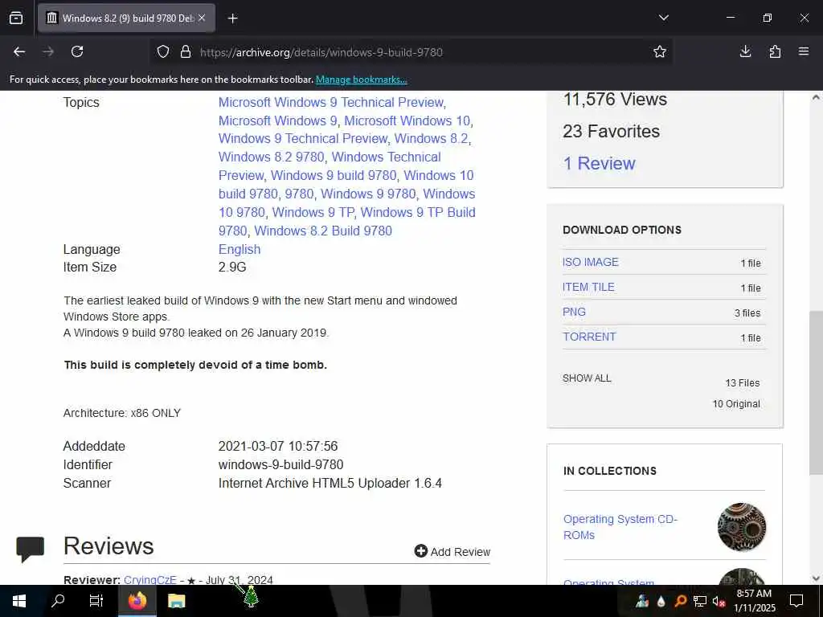Open tracking protection shield icon
Viewport: 823px width, 617px height.
163,52
